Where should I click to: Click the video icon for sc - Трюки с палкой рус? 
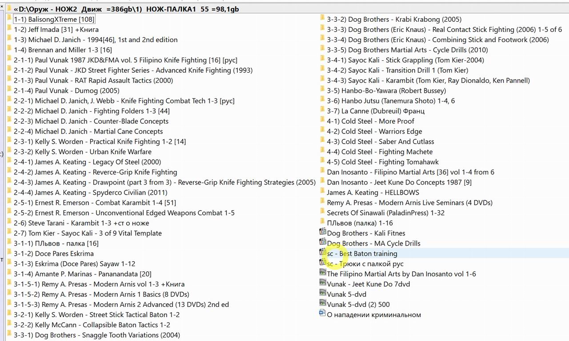323,263
